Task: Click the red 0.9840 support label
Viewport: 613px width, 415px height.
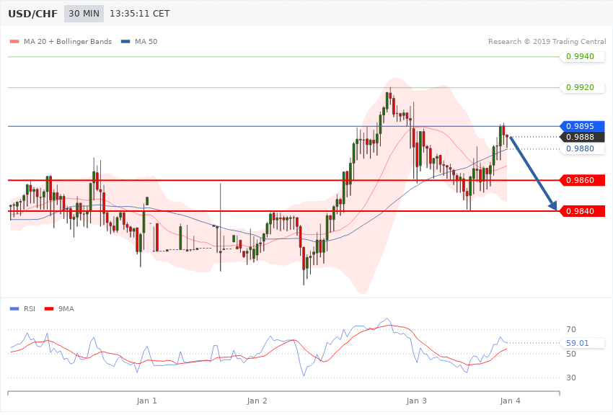Action: (583, 211)
